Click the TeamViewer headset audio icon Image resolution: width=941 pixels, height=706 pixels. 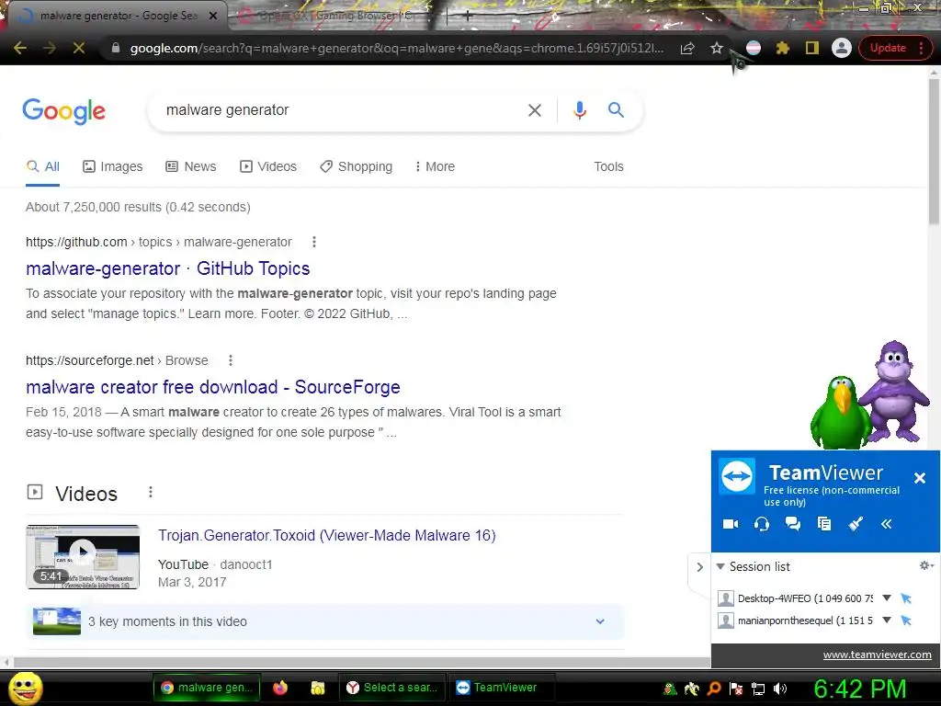click(762, 524)
